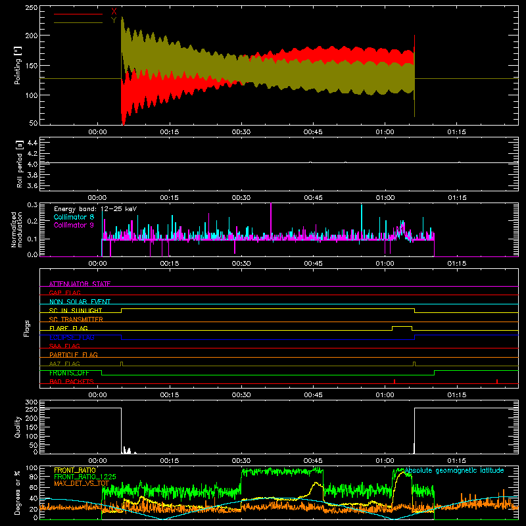Click the olive legend line for Y
526x526 pixels.
(x=78, y=23)
